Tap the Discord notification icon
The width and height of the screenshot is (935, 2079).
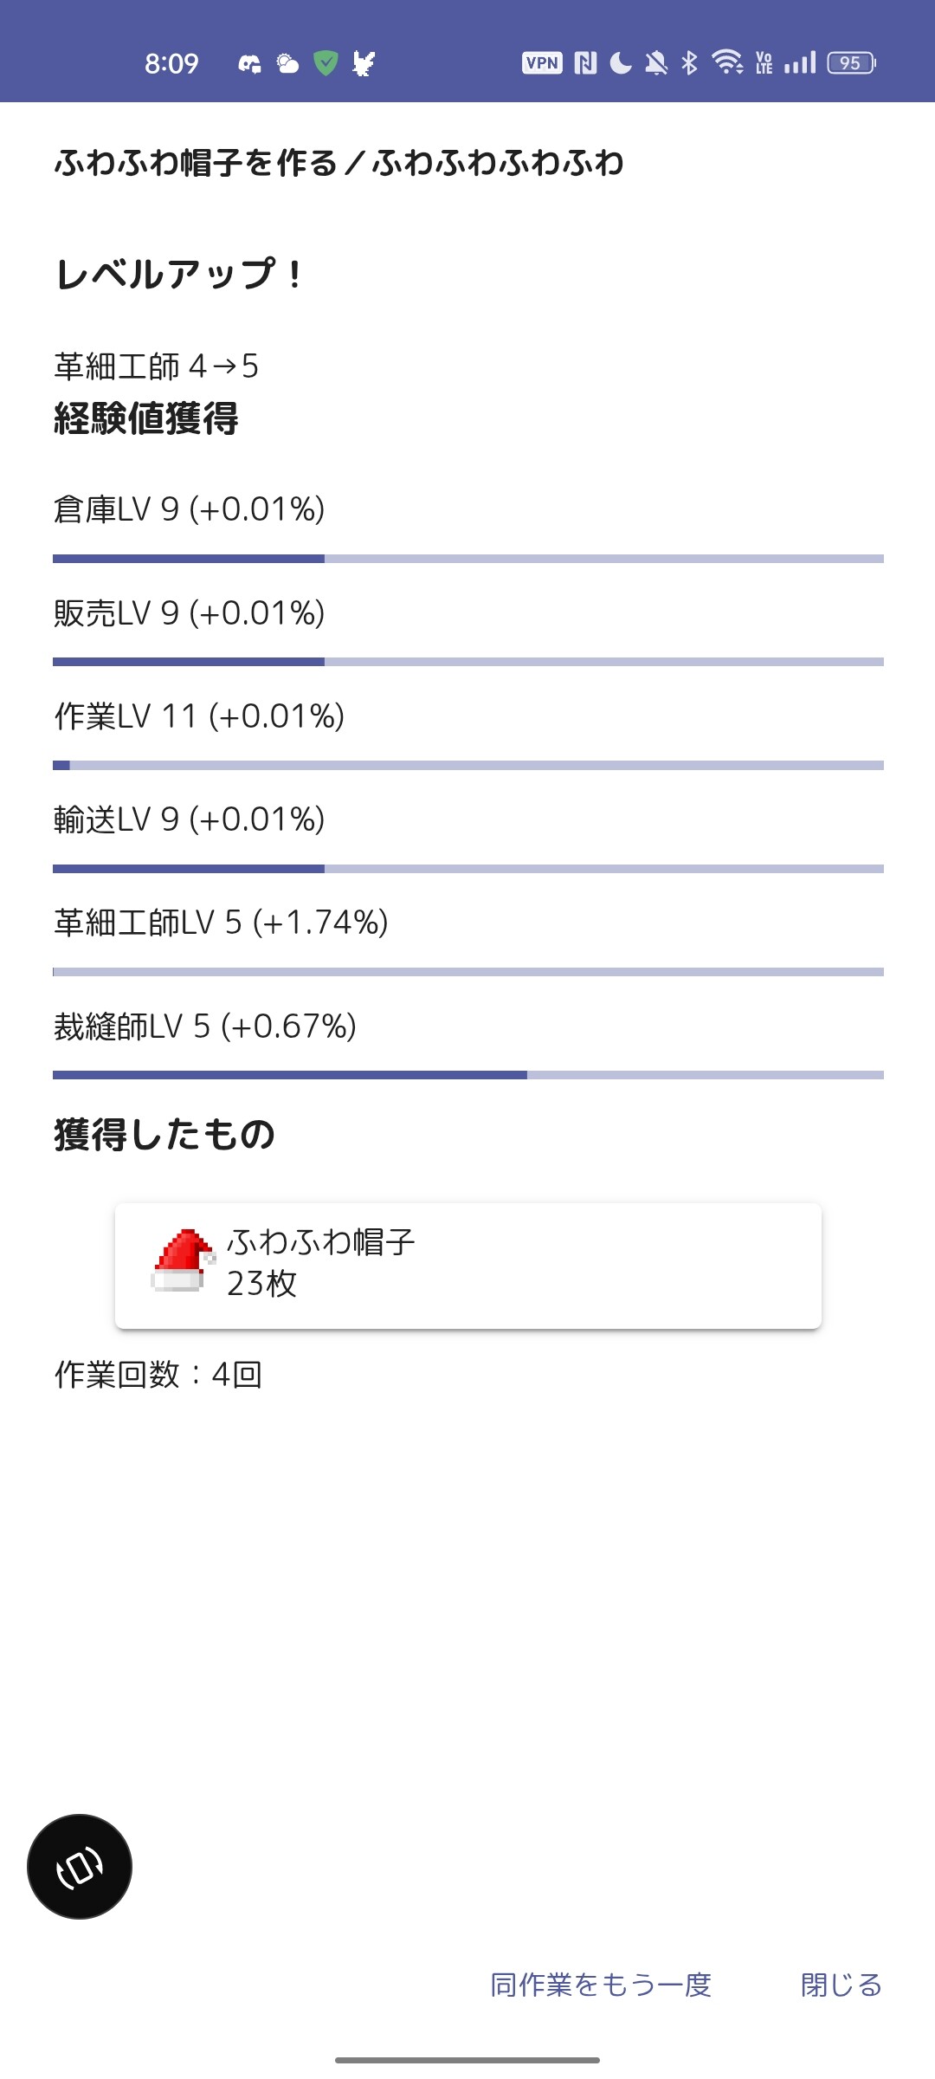coord(250,63)
